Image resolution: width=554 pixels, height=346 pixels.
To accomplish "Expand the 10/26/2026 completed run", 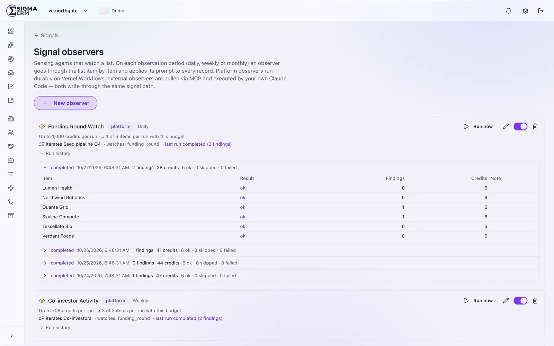I will point(45,250).
